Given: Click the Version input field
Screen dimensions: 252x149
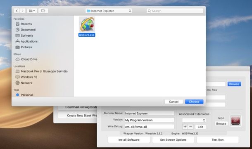Looking at the screenshot, I should point(149,120).
